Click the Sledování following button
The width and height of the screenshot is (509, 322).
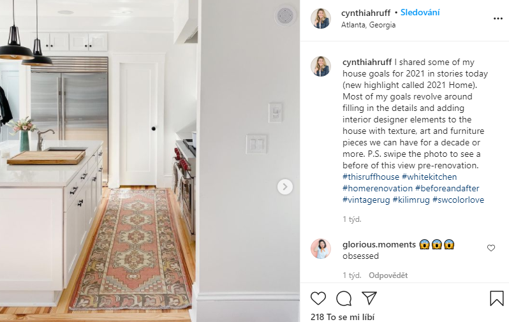420,12
